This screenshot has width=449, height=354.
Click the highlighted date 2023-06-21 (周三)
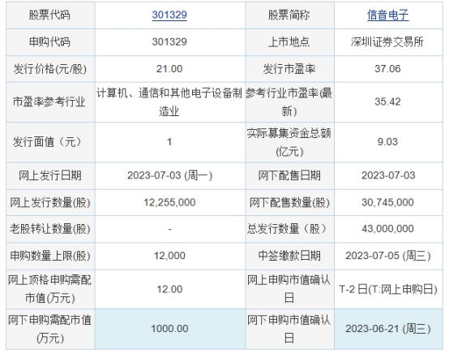point(388,329)
